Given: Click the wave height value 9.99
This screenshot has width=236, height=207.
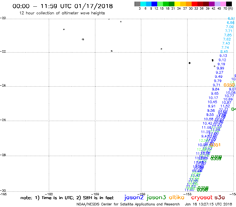Looking at the screenshot, I should tap(220, 68).
